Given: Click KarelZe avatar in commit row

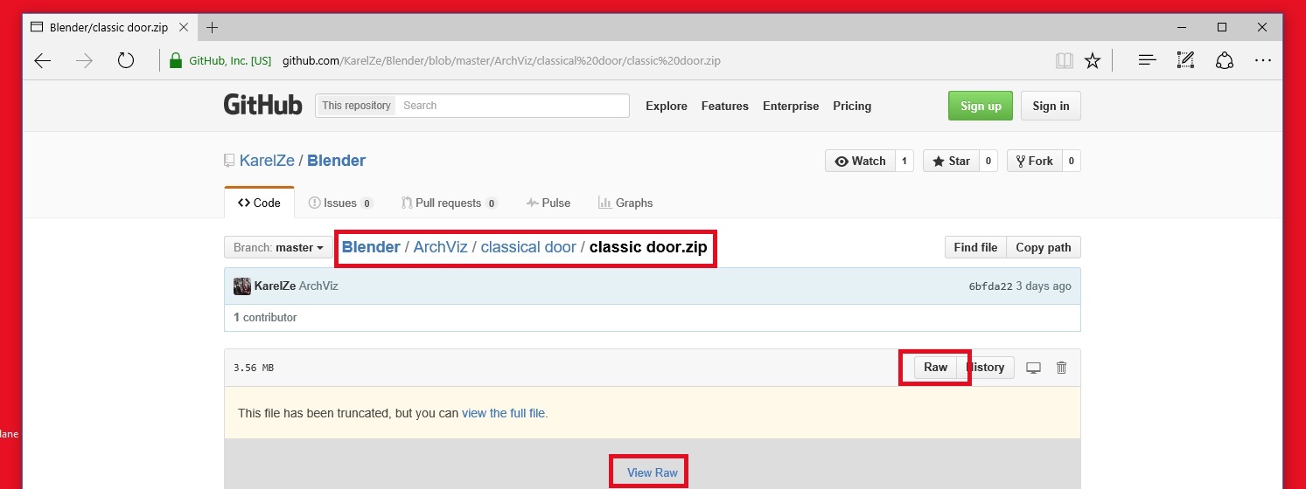Looking at the screenshot, I should [x=242, y=286].
